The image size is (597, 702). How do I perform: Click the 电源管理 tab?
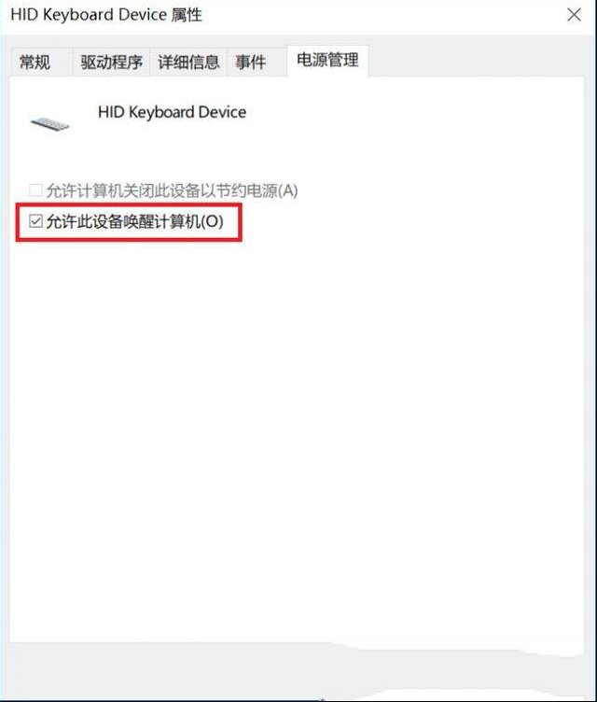[327, 60]
